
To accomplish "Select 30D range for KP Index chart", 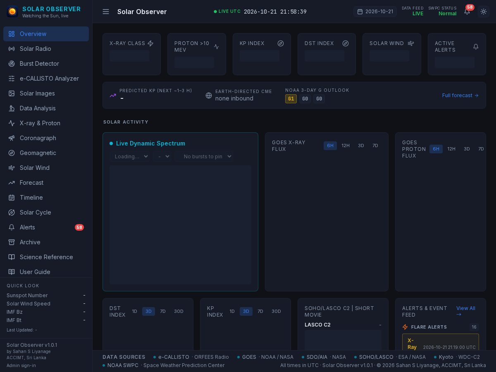I will [276, 311].
